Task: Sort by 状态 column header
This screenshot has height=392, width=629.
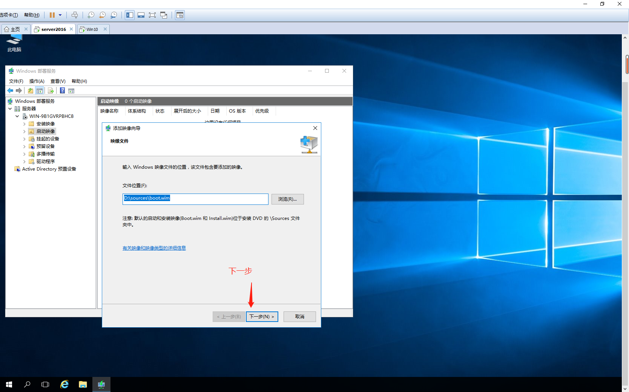Action: pyautogui.click(x=162, y=111)
